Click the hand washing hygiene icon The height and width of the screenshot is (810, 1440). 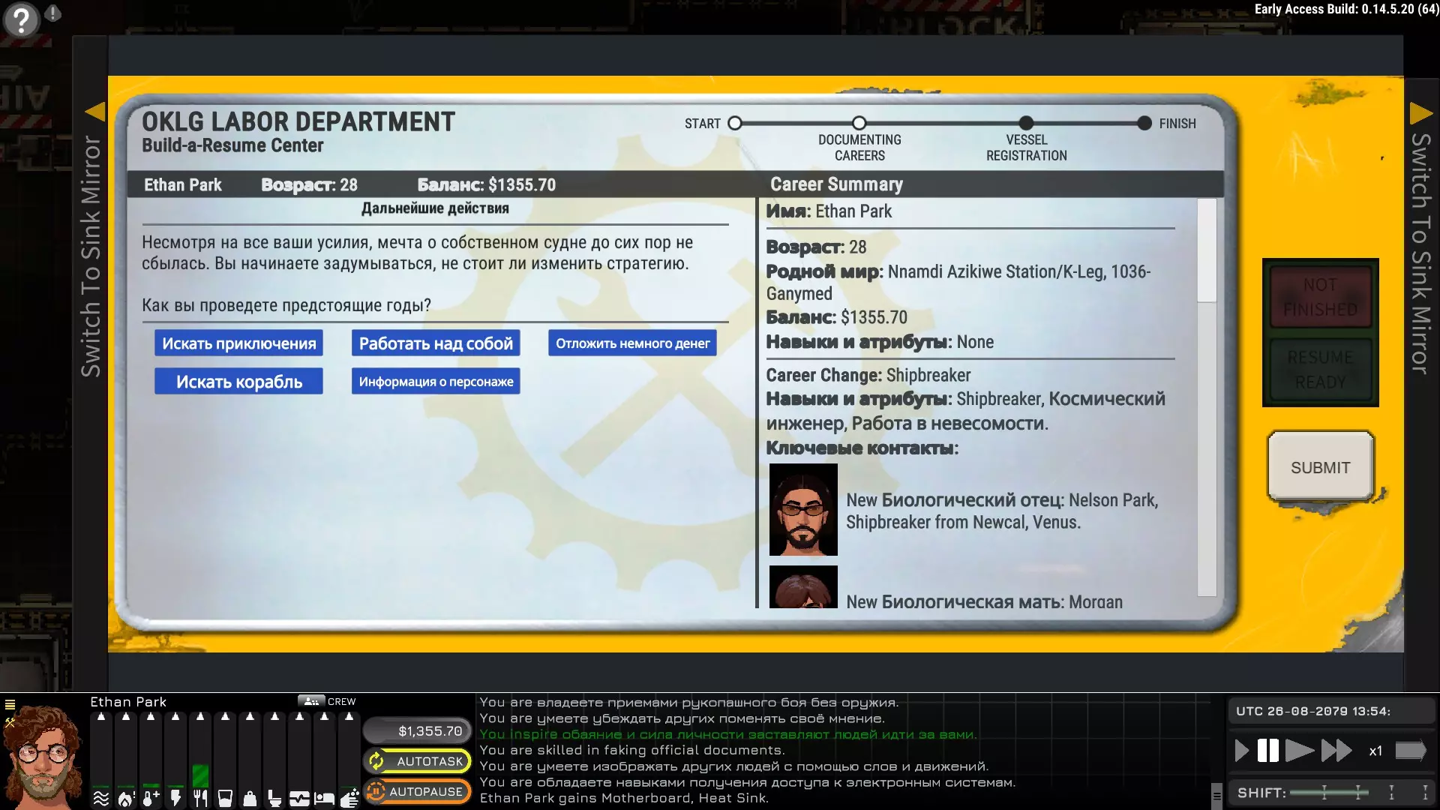point(349,798)
